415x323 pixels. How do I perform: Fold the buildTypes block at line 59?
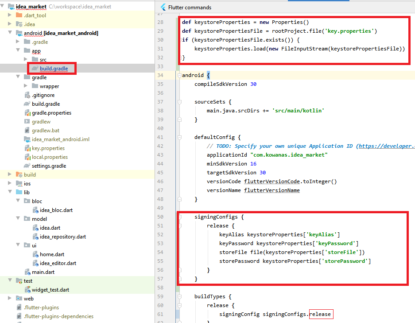coord(179,296)
